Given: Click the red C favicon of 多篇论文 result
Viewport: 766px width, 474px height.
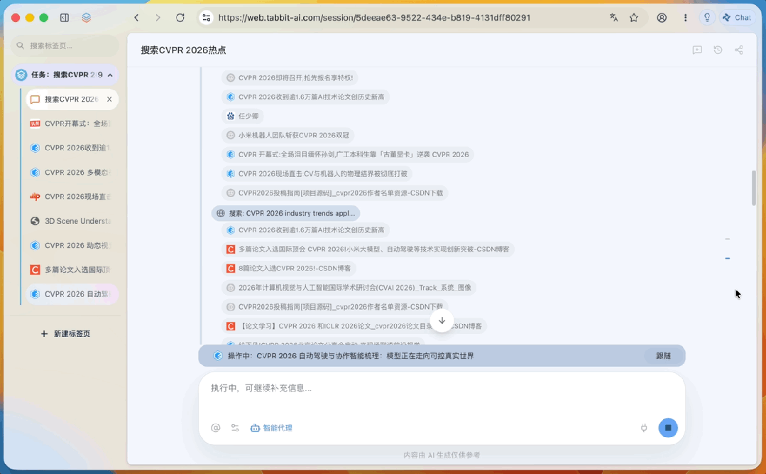Looking at the screenshot, I should pyautogui.click(x=231, y=249).
